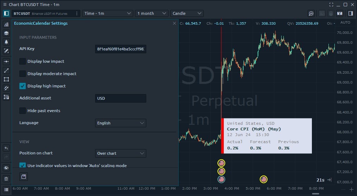Open the 1 month range dropdown
Viewport: 357px width, 196px height.
click(x=152, y=13)
